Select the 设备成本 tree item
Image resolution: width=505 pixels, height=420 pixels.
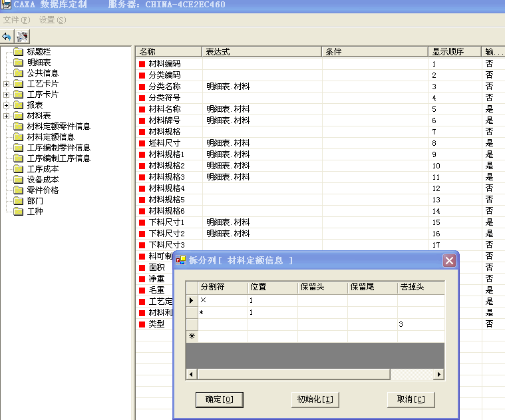point(43,180)
